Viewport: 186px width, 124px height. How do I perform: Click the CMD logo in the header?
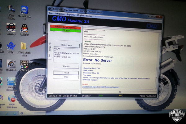click(152, 26)
